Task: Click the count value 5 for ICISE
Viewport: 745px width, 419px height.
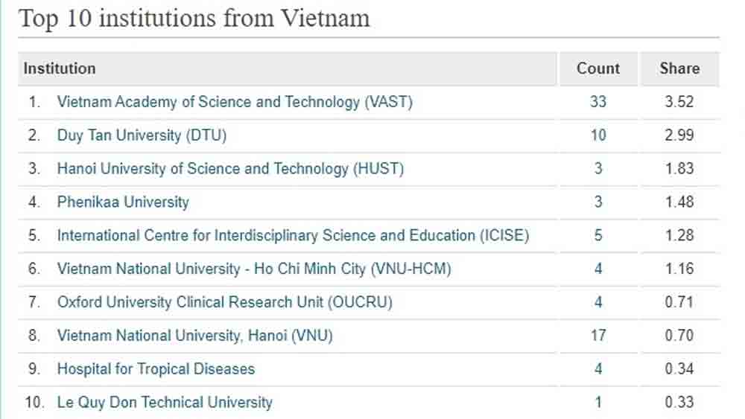Action: 598,235
